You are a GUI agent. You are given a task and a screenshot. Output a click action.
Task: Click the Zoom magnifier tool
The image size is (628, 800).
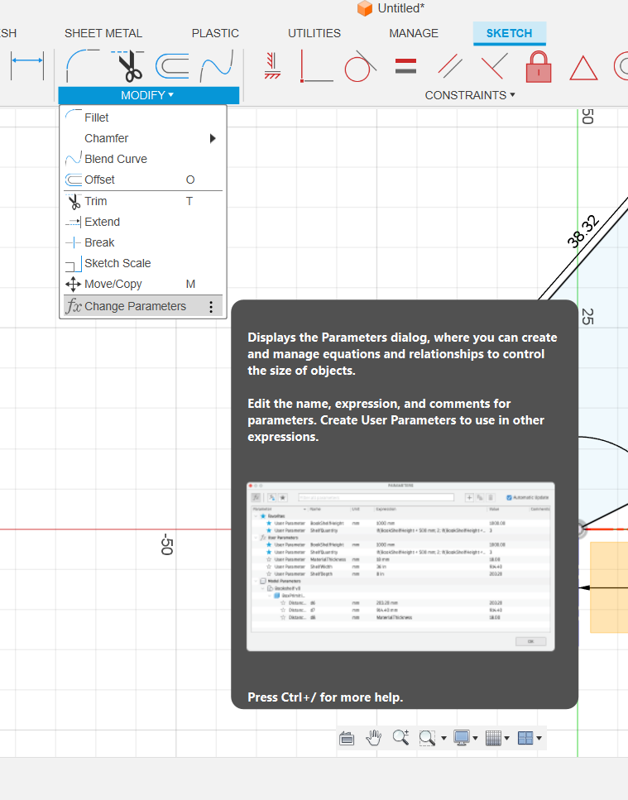pos(400,737)
